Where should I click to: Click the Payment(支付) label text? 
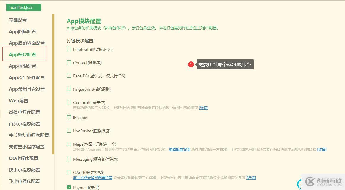[86, 188]
